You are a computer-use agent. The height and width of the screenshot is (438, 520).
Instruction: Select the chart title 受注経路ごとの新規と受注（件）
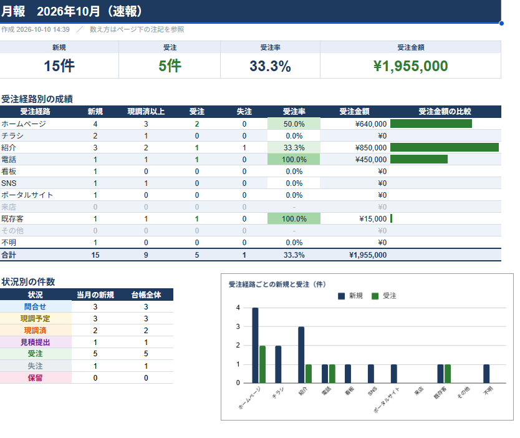point(277,285)
